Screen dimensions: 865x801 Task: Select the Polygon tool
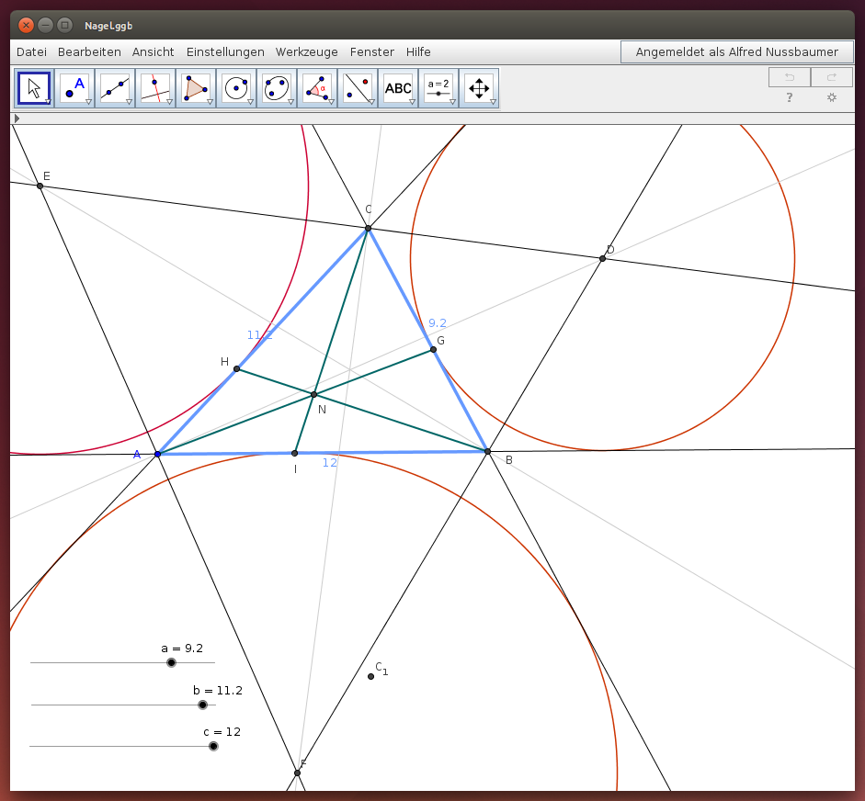coord(196,88)
